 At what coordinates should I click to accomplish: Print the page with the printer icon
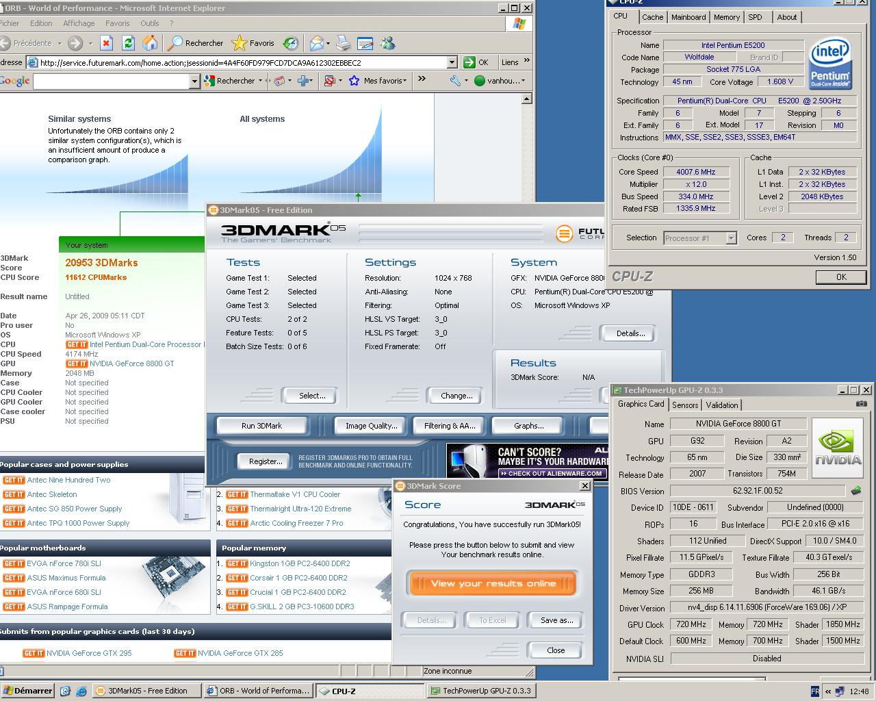coord(344,43)
